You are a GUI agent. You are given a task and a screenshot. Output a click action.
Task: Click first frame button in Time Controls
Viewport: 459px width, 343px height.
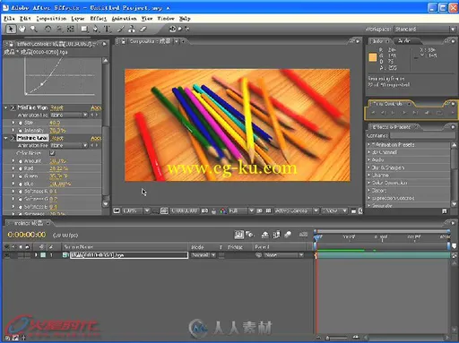pyautogui.click(x=373, y=113)
